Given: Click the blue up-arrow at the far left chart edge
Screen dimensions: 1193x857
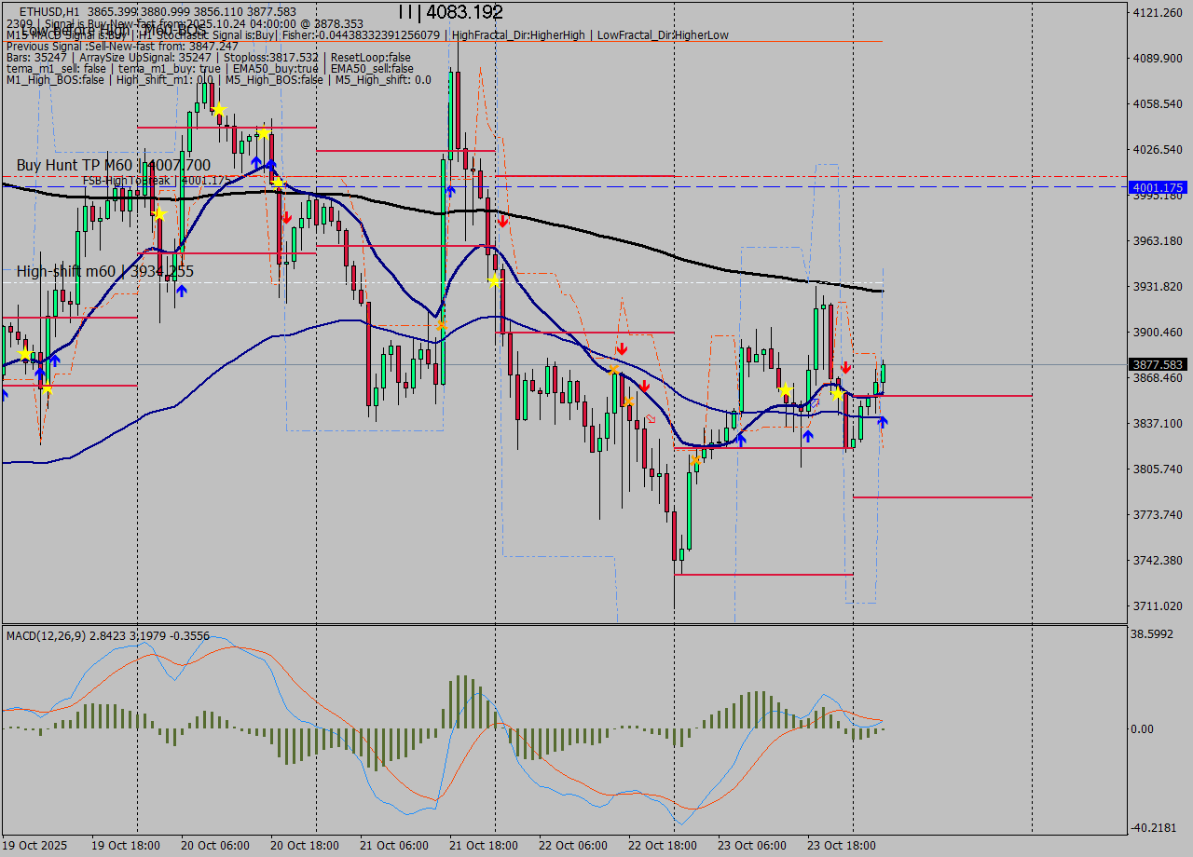Looking at the screenshot, I should (5, 394).
